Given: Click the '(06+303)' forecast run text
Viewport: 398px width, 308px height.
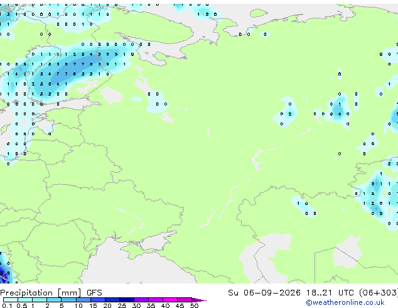Looking at the screenshot, I should 379,292.
